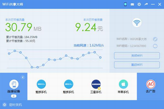Image resolution: width=164 pixels, height=109 pixels.
Task: Show WiFi password with eye icon
Action: (x=155, y=46)
